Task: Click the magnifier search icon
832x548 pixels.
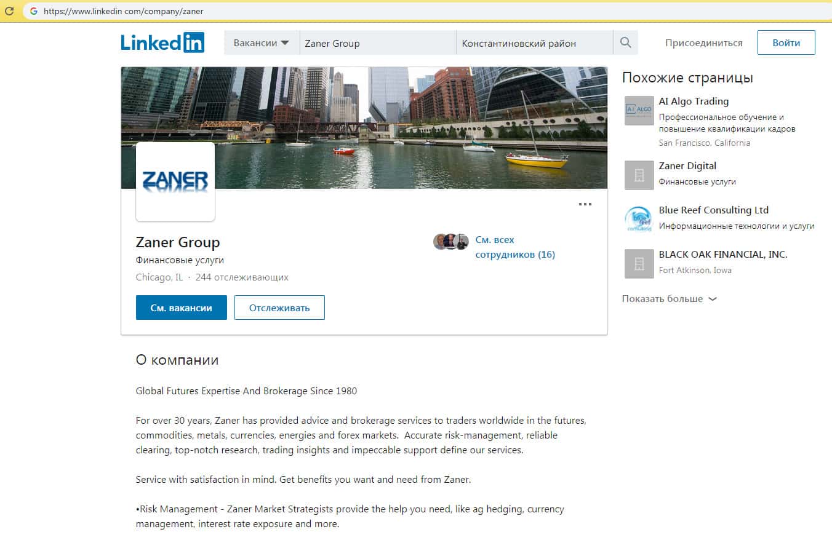Action: click(625, 42)
